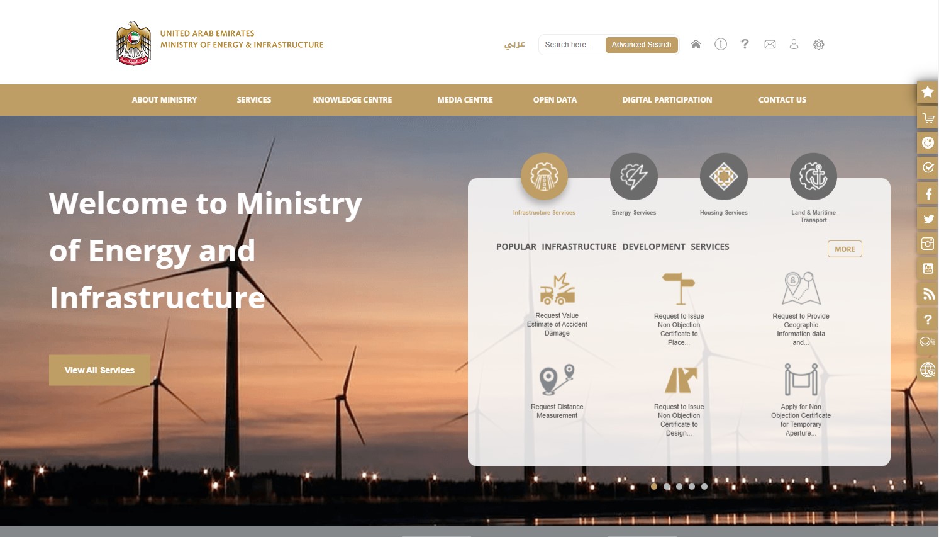Click the View All Services button
The height and width of the screenshot is (537, 939).
[x=99, y=370]
